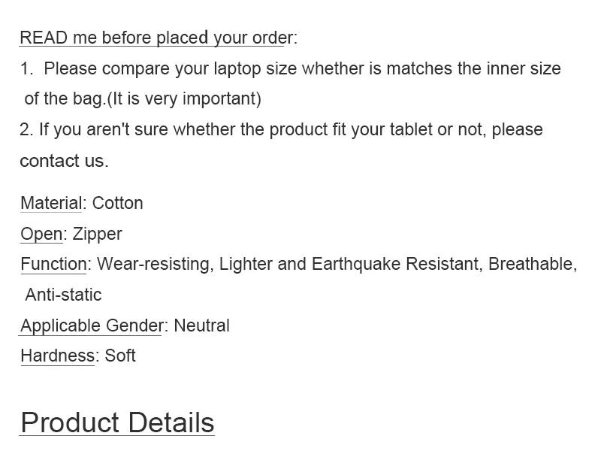Click the word "Zipper"

point(97,234)
